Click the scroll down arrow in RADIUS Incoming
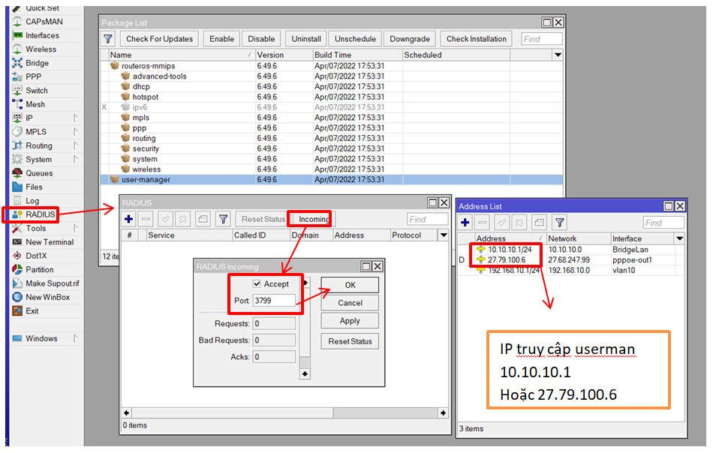 305,373
